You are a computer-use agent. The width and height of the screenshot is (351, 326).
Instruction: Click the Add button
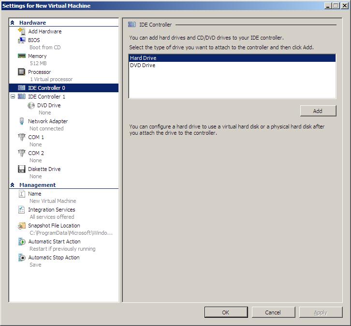[x=318, y=111]
